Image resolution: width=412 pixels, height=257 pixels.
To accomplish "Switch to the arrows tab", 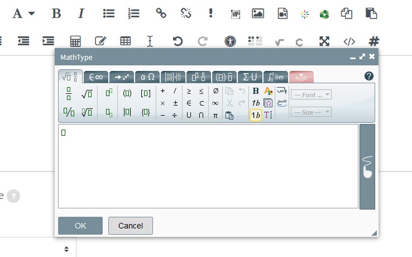I will [122, 77].
